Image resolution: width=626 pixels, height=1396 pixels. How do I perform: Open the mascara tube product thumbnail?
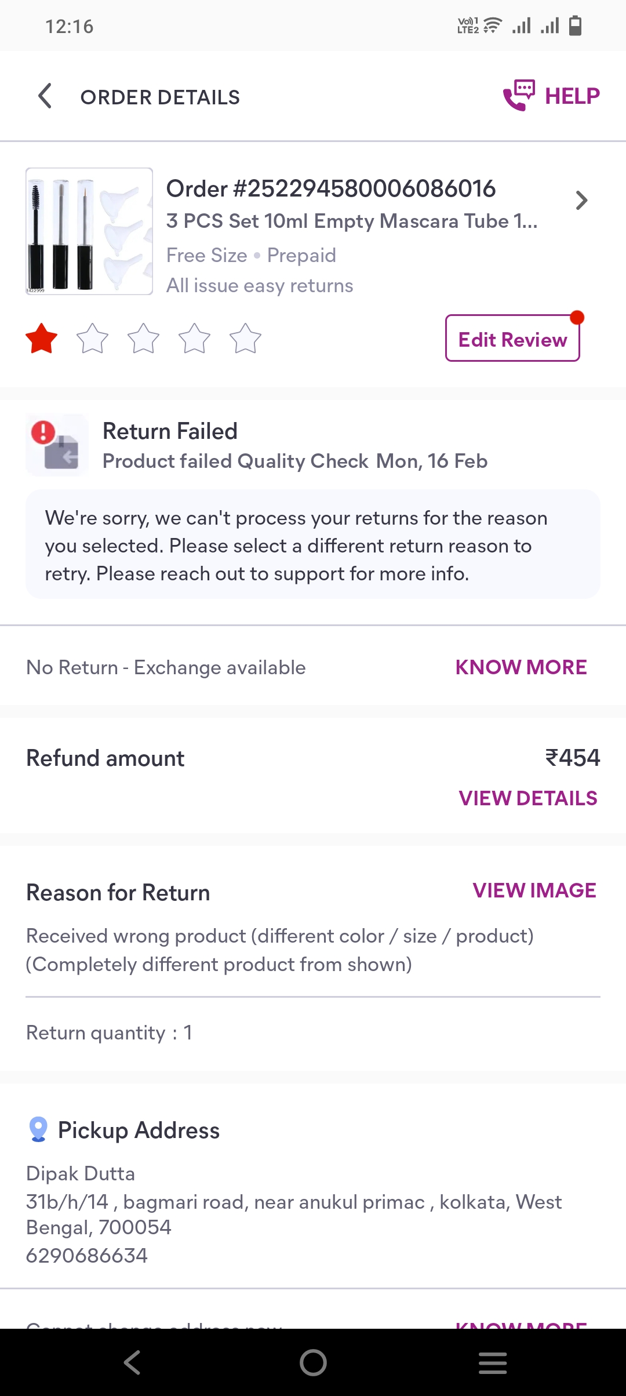[x=89, y=231]
